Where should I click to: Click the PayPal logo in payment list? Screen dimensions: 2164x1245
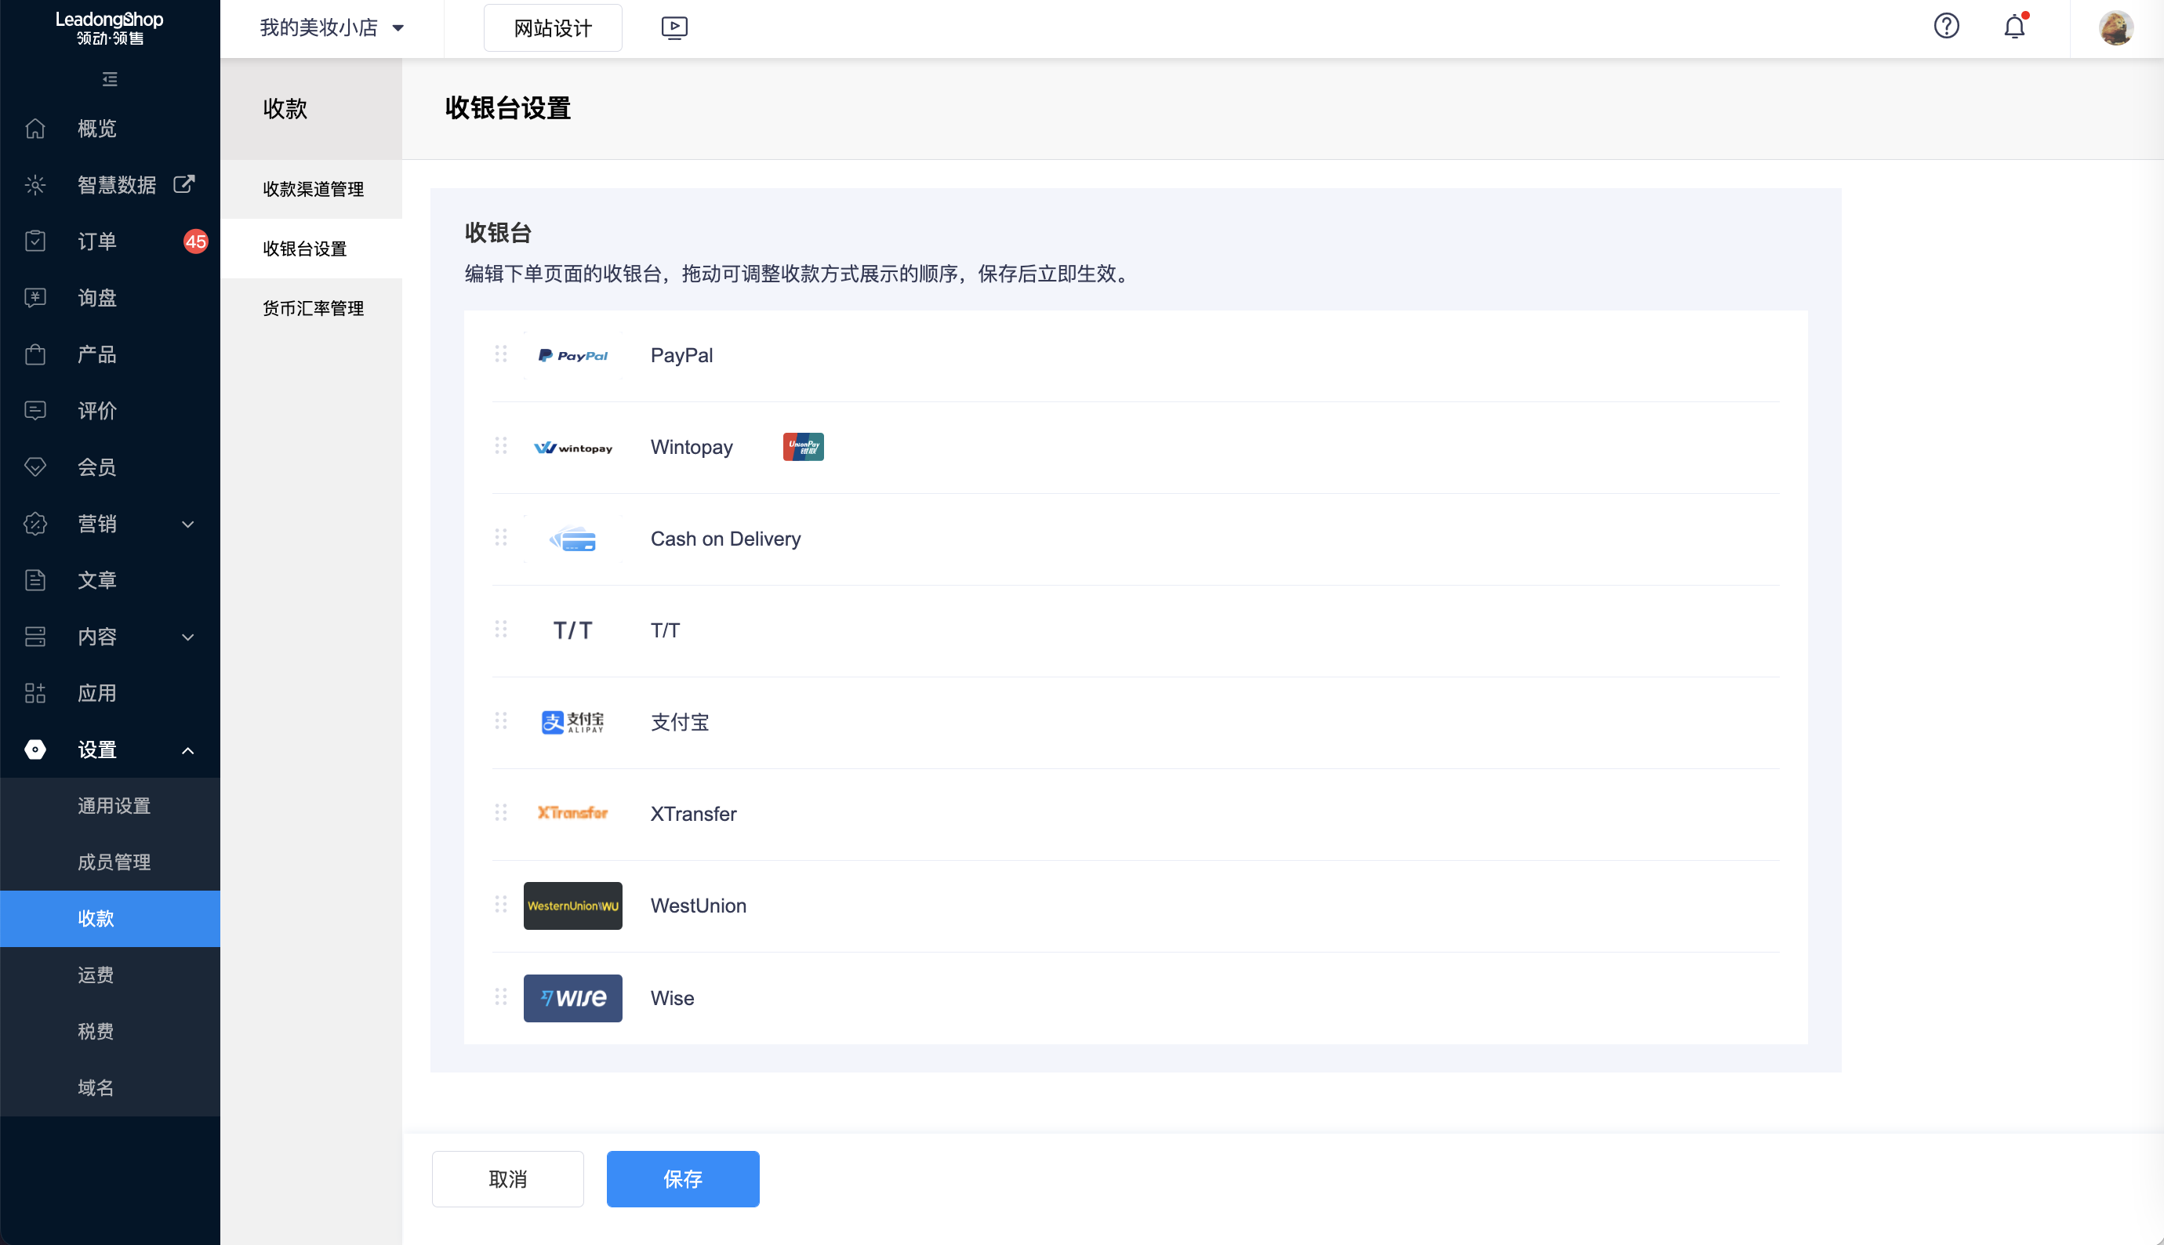572,355
